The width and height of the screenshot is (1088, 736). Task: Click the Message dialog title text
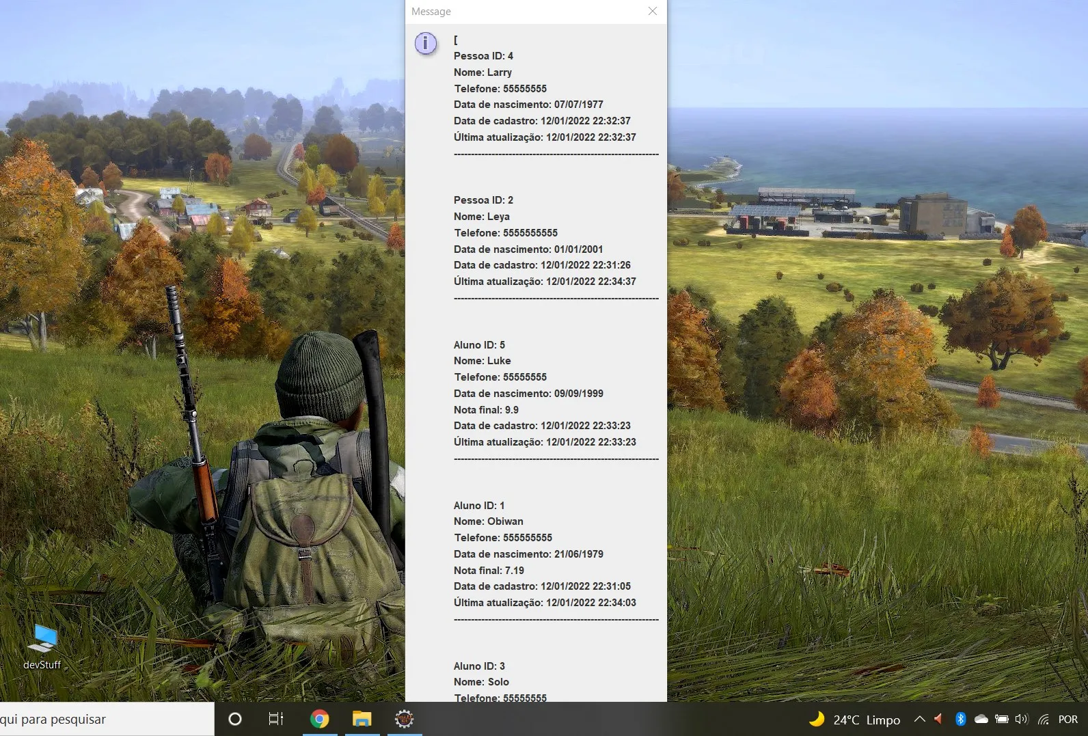[x=431, y=12]
